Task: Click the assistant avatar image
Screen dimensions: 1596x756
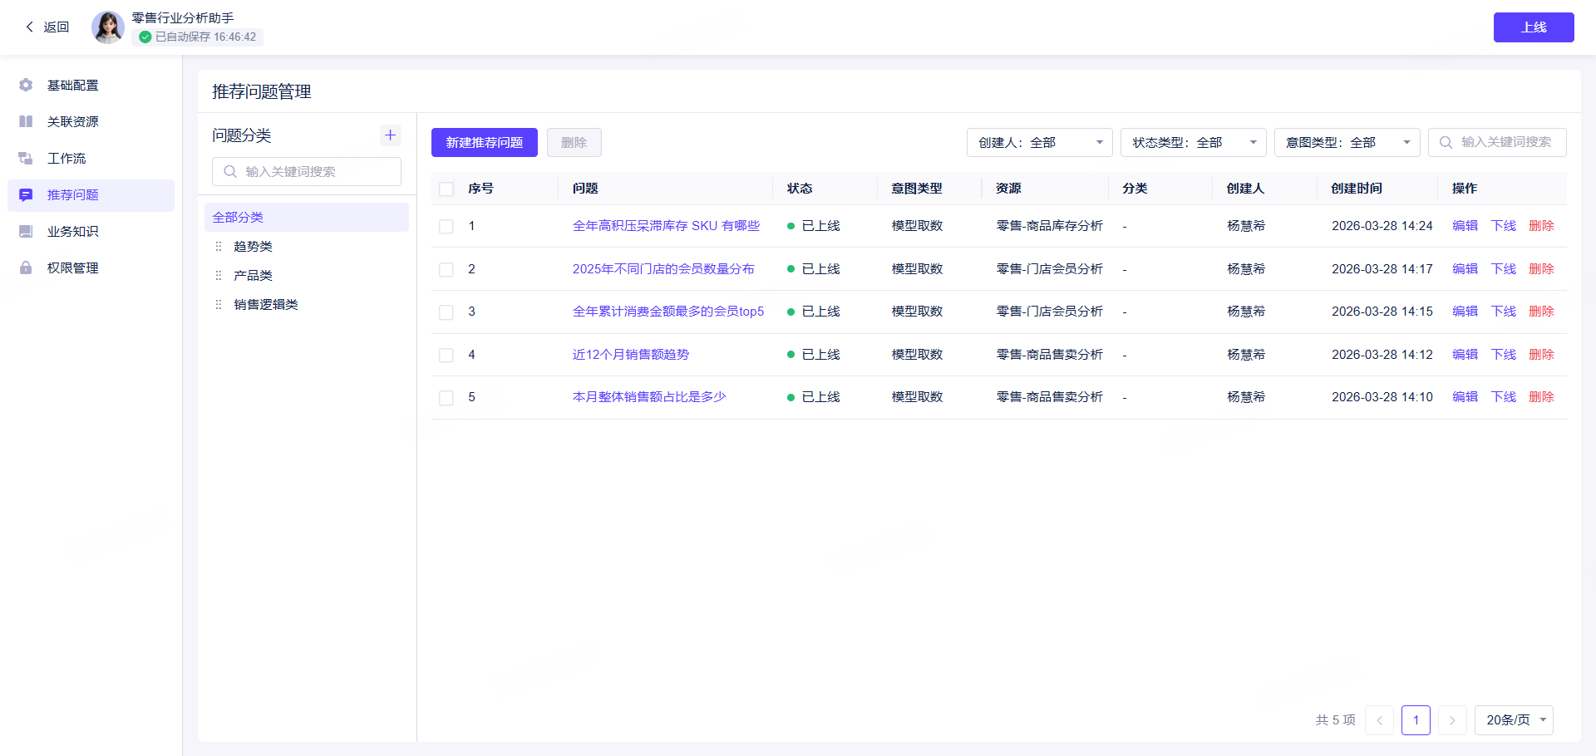Action: coord(108,27)
